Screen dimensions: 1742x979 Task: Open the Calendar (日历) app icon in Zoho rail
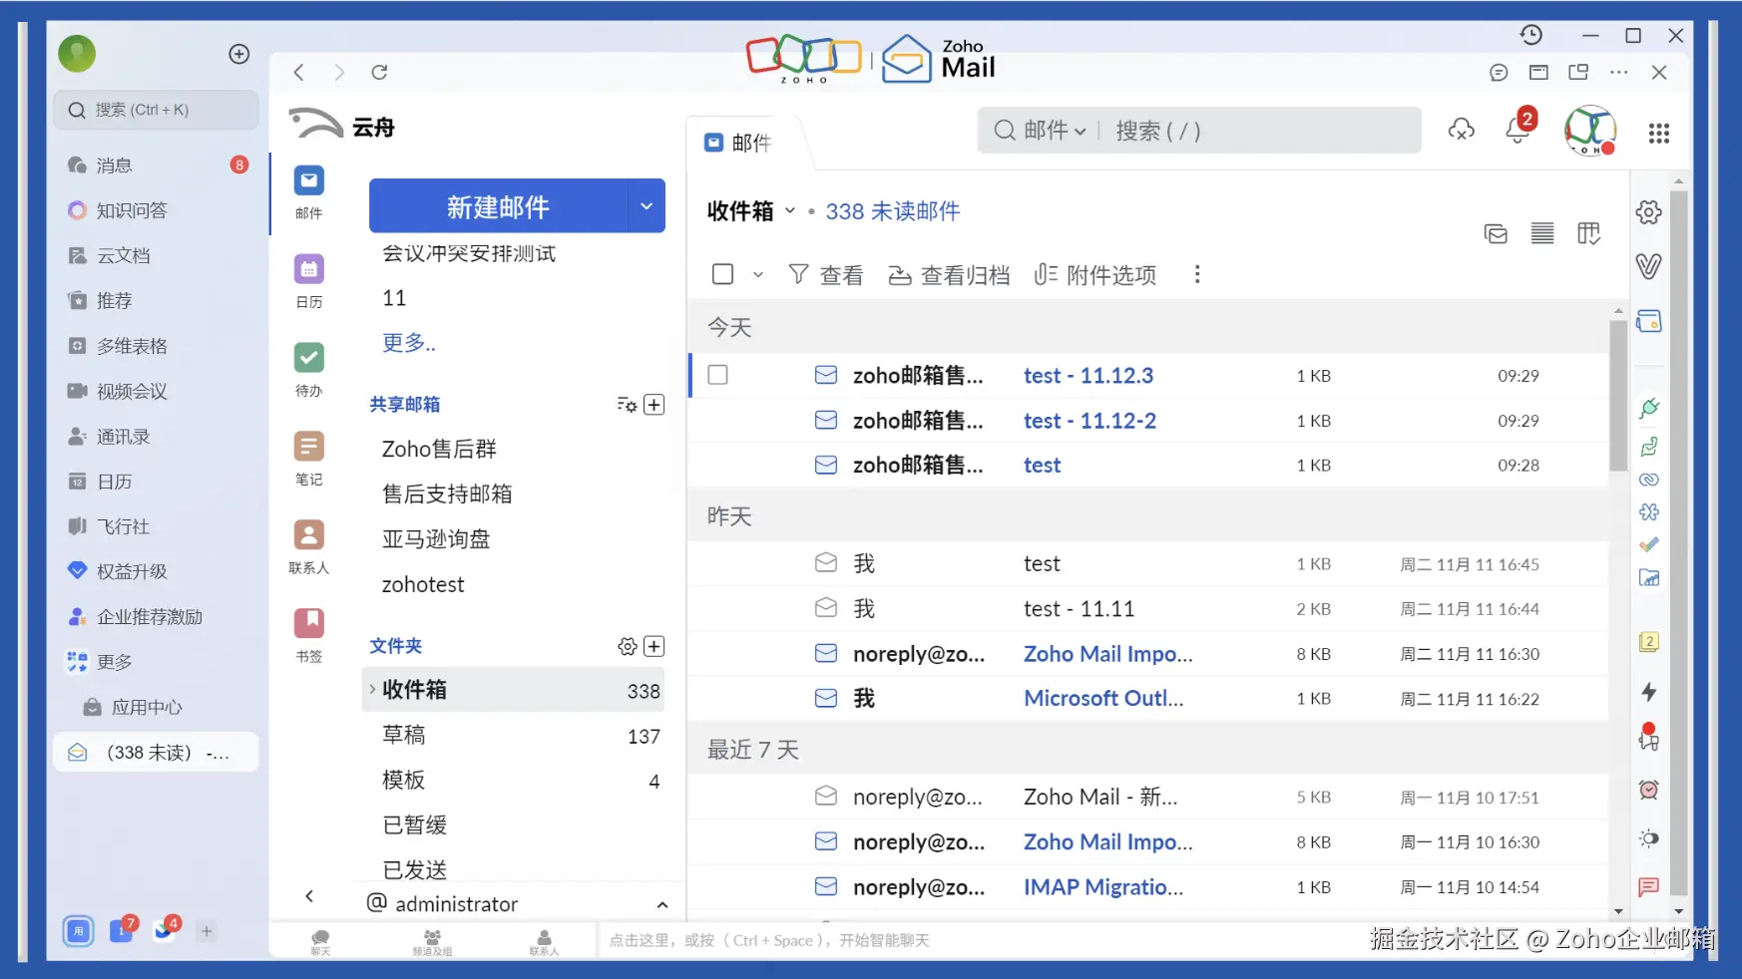(308, 269)
